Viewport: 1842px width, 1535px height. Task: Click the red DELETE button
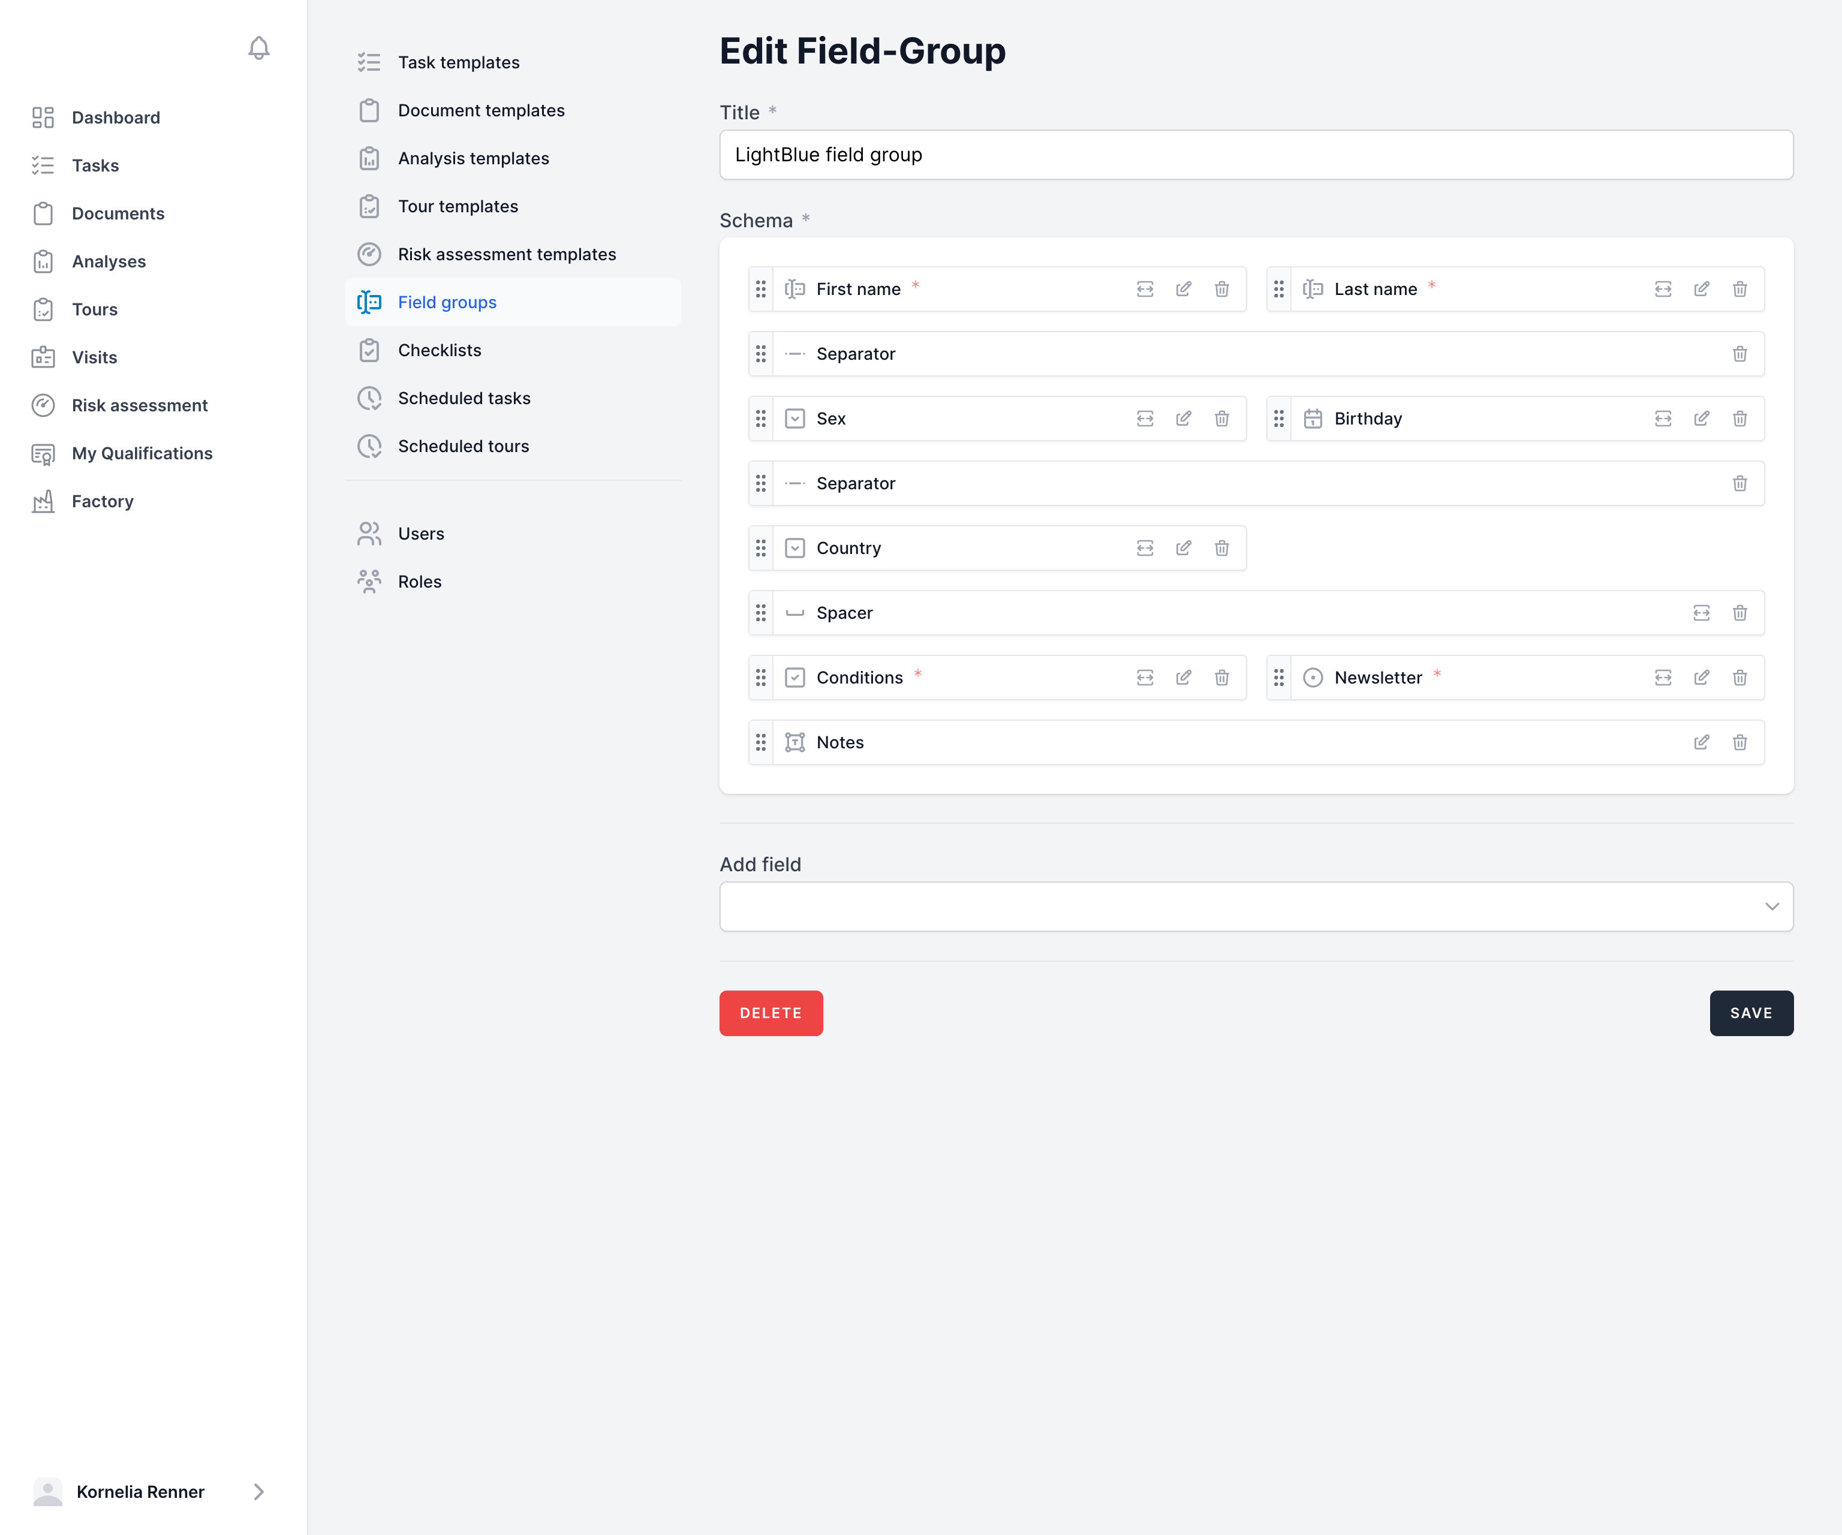[x=771, y=1013]
